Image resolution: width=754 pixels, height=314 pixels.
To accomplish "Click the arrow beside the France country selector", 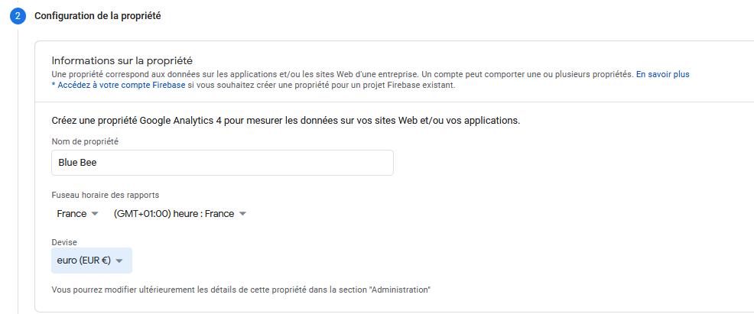I will point(94,214).
